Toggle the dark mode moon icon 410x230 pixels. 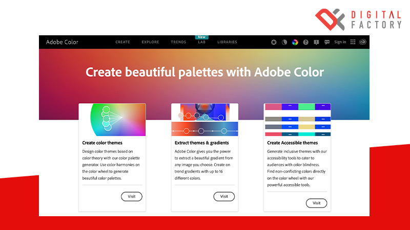coord(284,42)
